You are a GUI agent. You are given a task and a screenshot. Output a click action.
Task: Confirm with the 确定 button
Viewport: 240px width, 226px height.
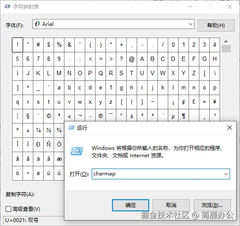tap(131, 205)
